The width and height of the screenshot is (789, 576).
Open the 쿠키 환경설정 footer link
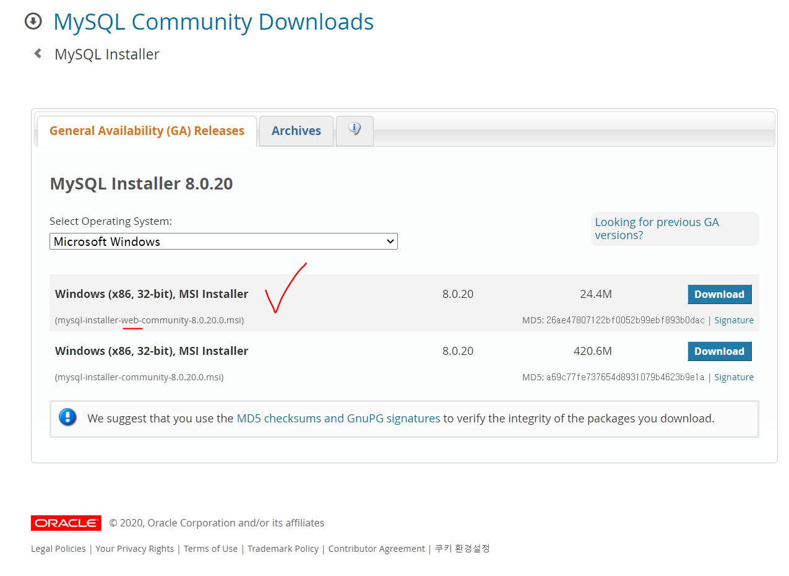tap(462, 549)
